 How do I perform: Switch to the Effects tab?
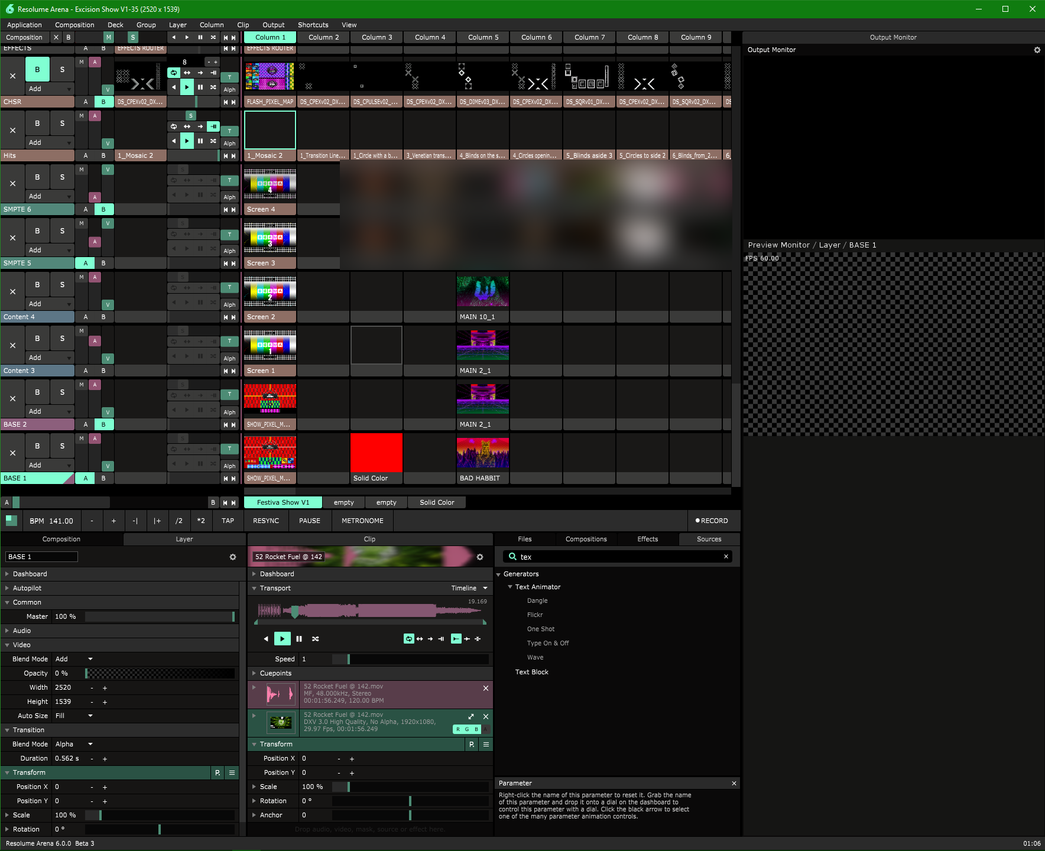(x=647, y=539)
